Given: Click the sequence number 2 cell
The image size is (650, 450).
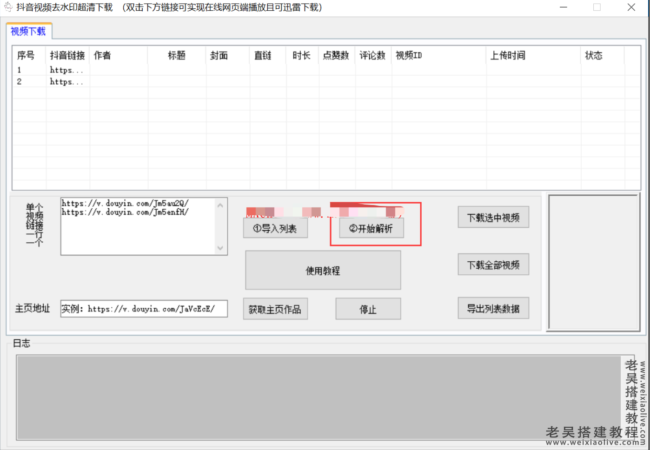Looking at the screenshot, I should [x=19, y=82].
